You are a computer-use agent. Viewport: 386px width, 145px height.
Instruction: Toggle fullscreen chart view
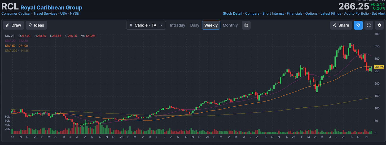[369, 25]
